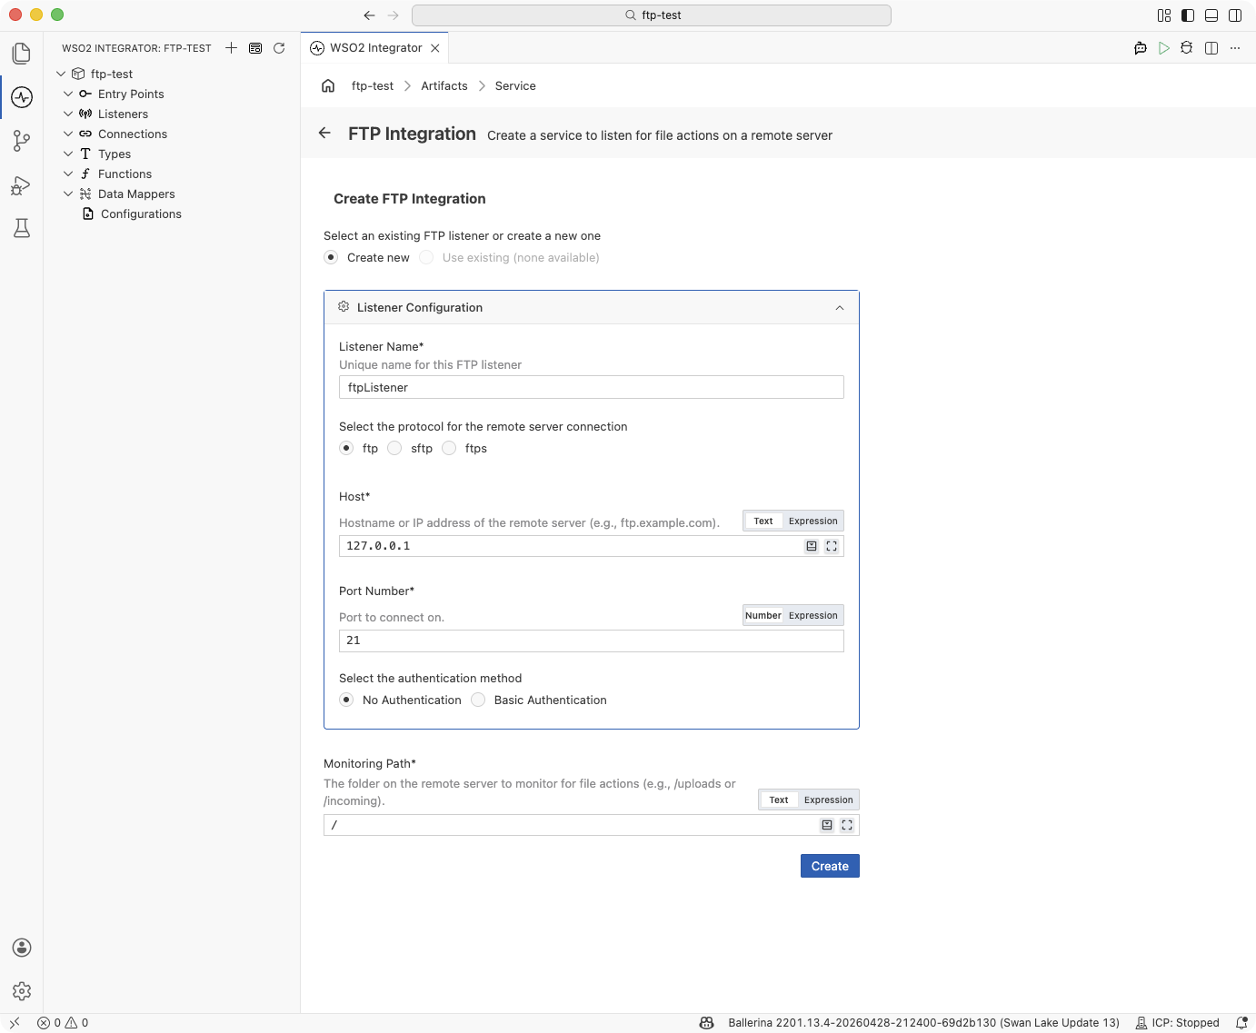
Task: Open Configurations in the project tree
Action: [x=141, y=214]
